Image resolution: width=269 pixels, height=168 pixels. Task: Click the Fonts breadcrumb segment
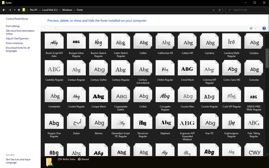pos(80,10)
